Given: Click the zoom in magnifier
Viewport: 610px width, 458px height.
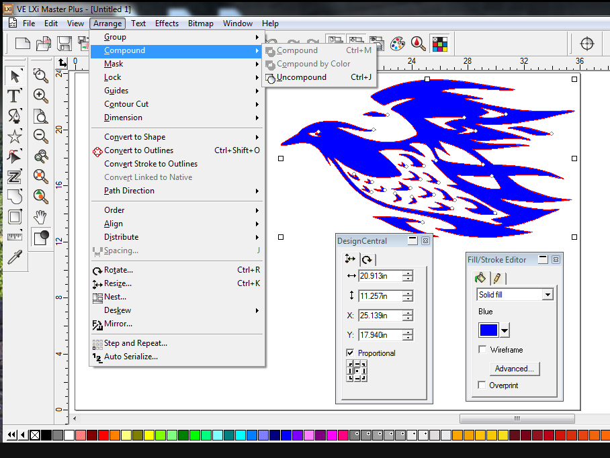Looking at the screenshot, I should click(x=41, y=95).
